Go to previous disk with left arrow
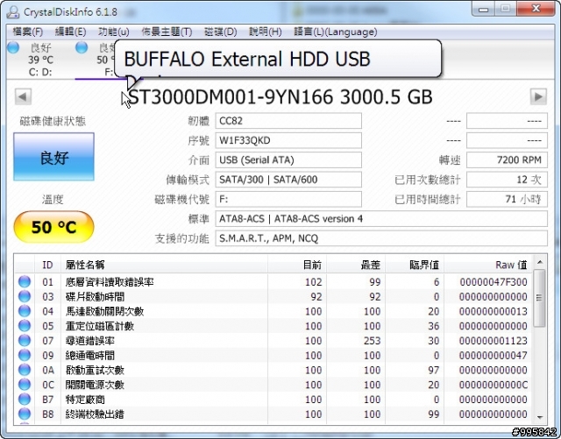The width and height of the screenshot is (561, 439). tap(23, 96)
